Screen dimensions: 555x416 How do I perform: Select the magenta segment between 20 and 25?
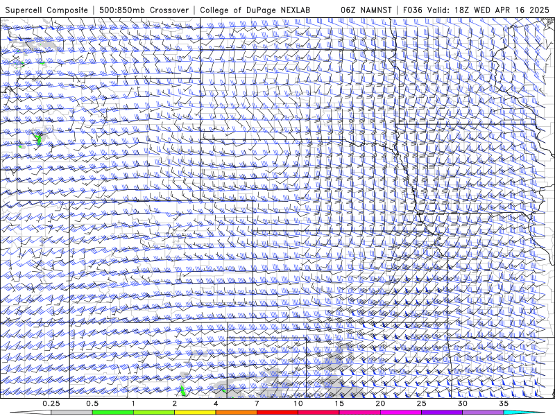coord(401,413)
